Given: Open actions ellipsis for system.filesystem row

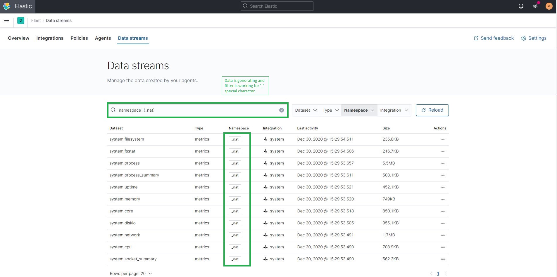Looking at the screenshot, I should 443,139.
